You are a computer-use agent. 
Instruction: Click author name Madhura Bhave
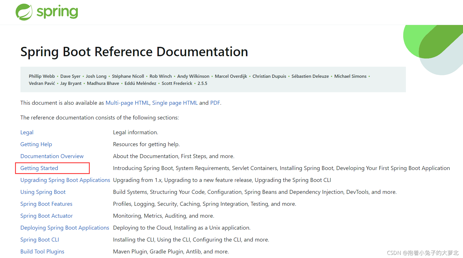click(103, 83)
